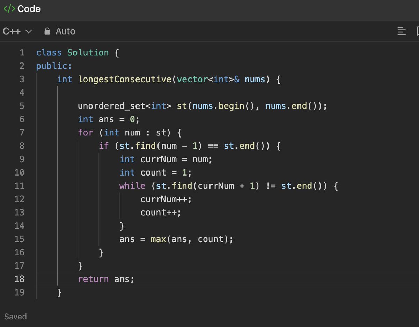Screen dimensions: 419x327
Task: Click 'return ans;' on line 18
Action: click(x=106, y=279)
